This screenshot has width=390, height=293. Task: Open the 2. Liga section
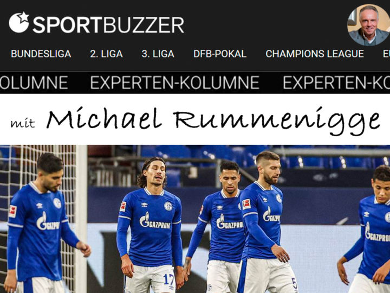coord(107,54)
